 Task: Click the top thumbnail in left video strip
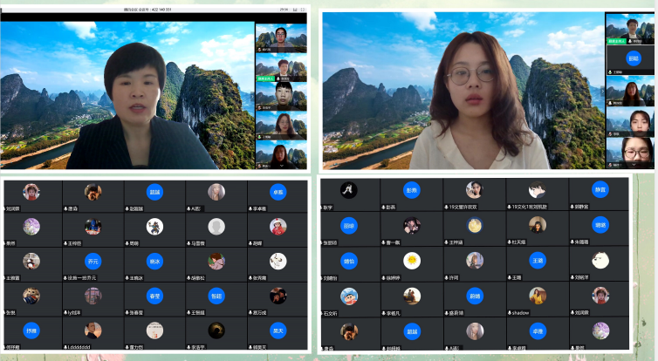[280, 39]
